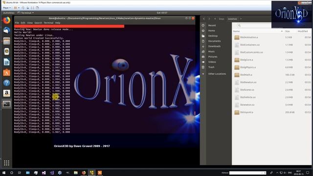Open Other Locations in Files sidebar
The height and width of the screenshot is (176, 313).
pos(217,74)
